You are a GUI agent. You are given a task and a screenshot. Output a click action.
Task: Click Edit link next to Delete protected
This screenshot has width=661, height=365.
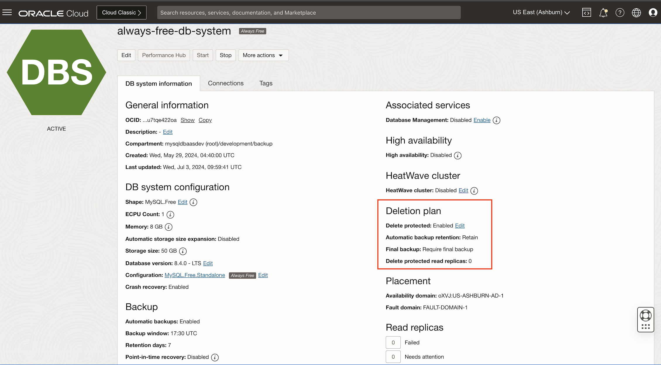460,225
